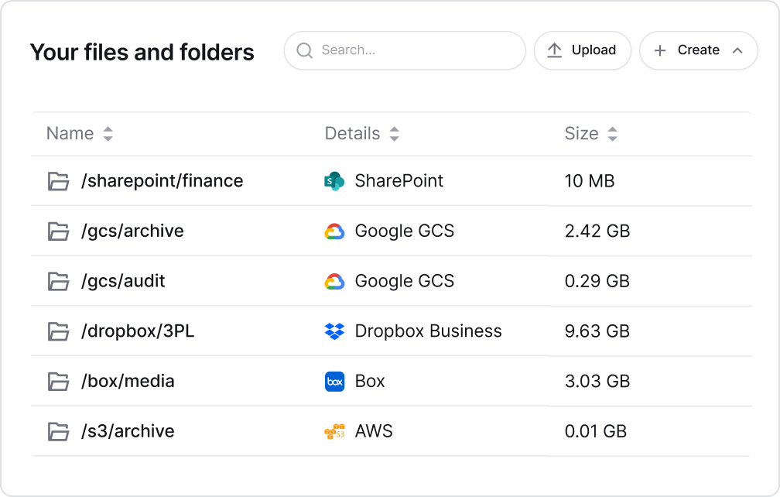Image resolution: width=780 pixels, height=497 pixels.
Task: Click the upload arrow icon
Action: point(554,50)
